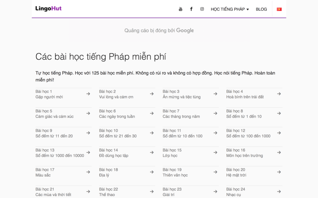Screen dimensions: 318x198
Task: Click arrow beside Bài học 15 Lớp học
Action: pos(216,152)
